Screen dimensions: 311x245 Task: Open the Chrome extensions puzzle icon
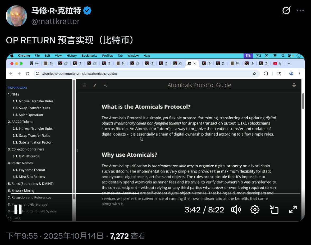[x=266, y=74]
